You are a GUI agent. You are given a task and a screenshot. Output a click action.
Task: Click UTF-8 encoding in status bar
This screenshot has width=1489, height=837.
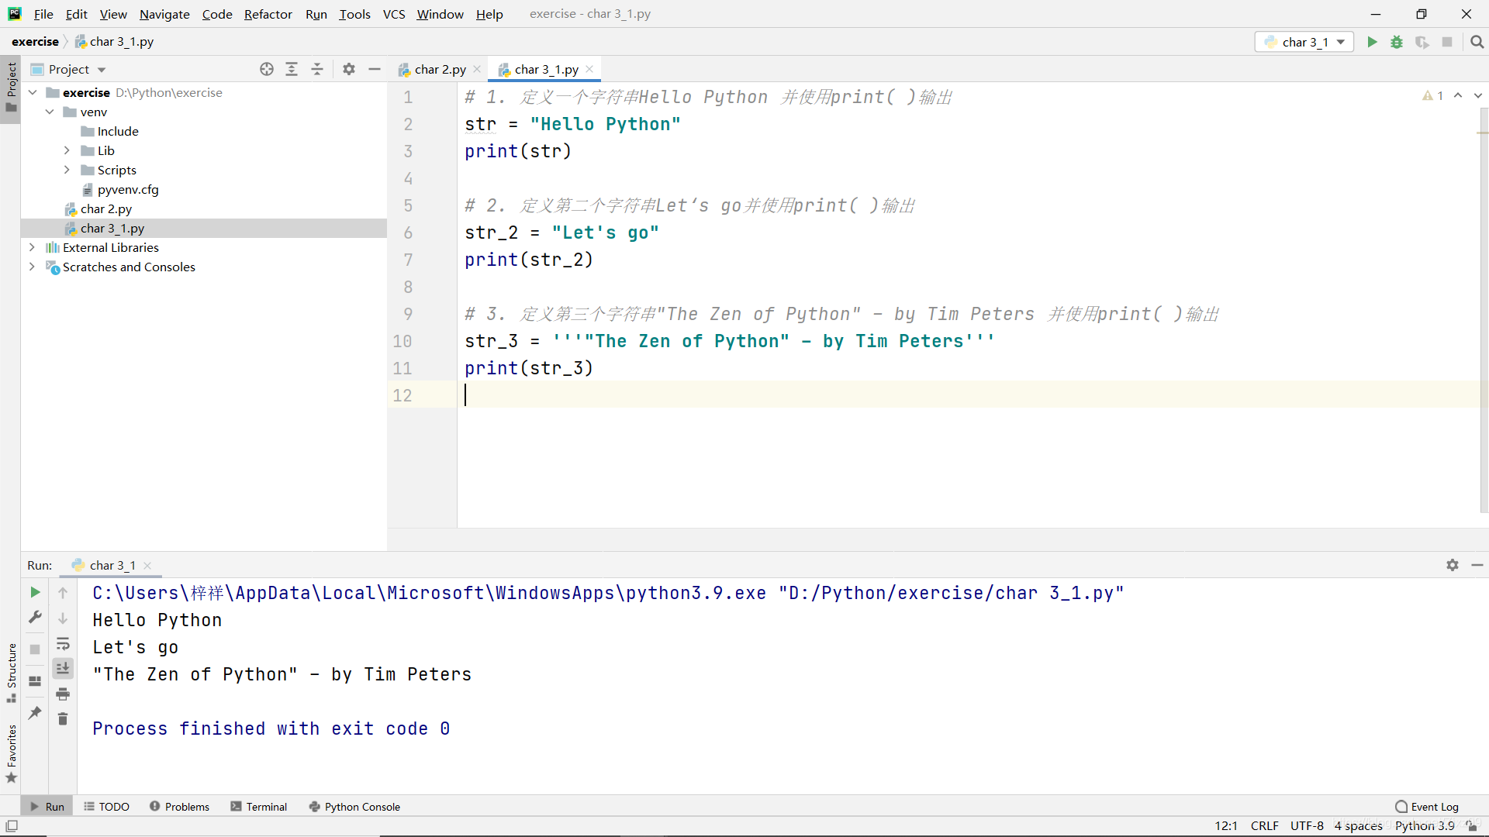1307,826
